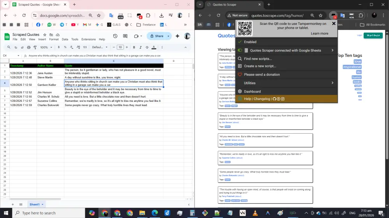Click the Learn more link
The image size is (389, 218).
coord(319,33)
